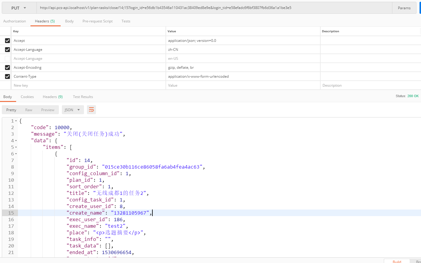Switch to the Authorization tab
The width and height of the screenshot is (421, 263).
15,21
